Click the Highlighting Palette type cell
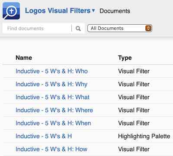This screenshot has width=173, height=156. [x=144, y=136]
